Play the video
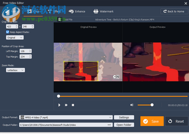The image size is (189, 134). (59, 105)
